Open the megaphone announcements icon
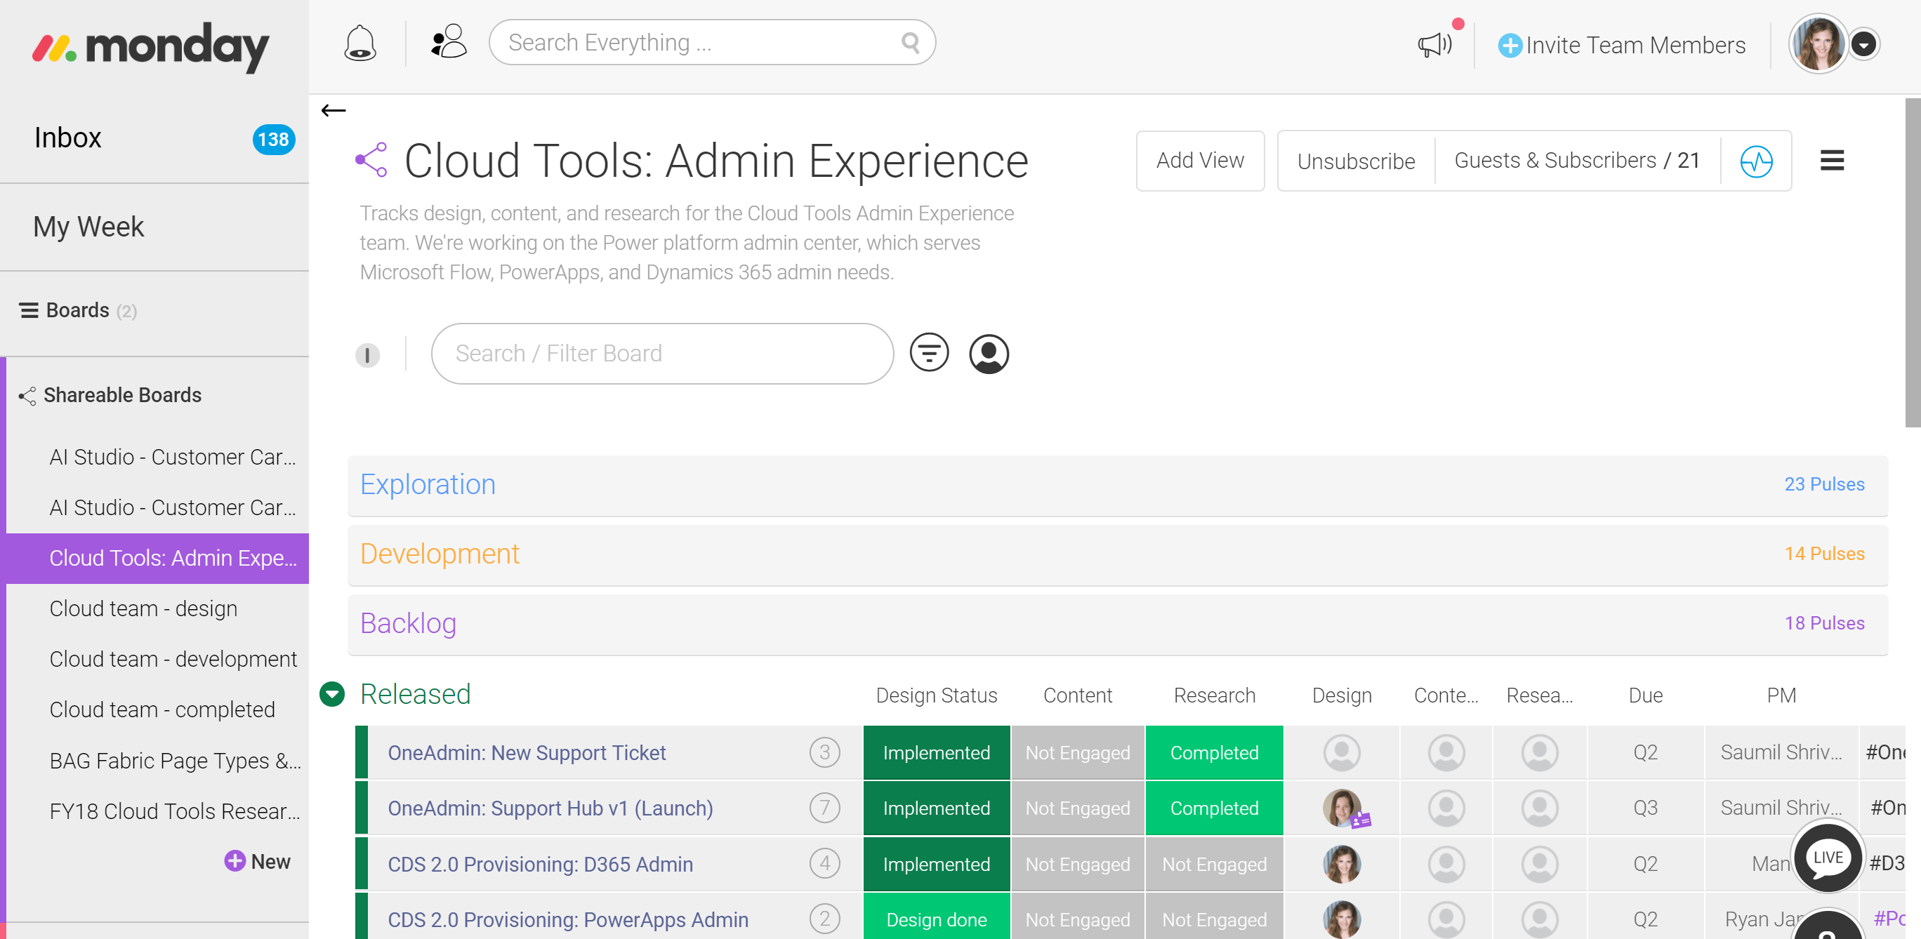The image size is (1921, 939). 1435,45
